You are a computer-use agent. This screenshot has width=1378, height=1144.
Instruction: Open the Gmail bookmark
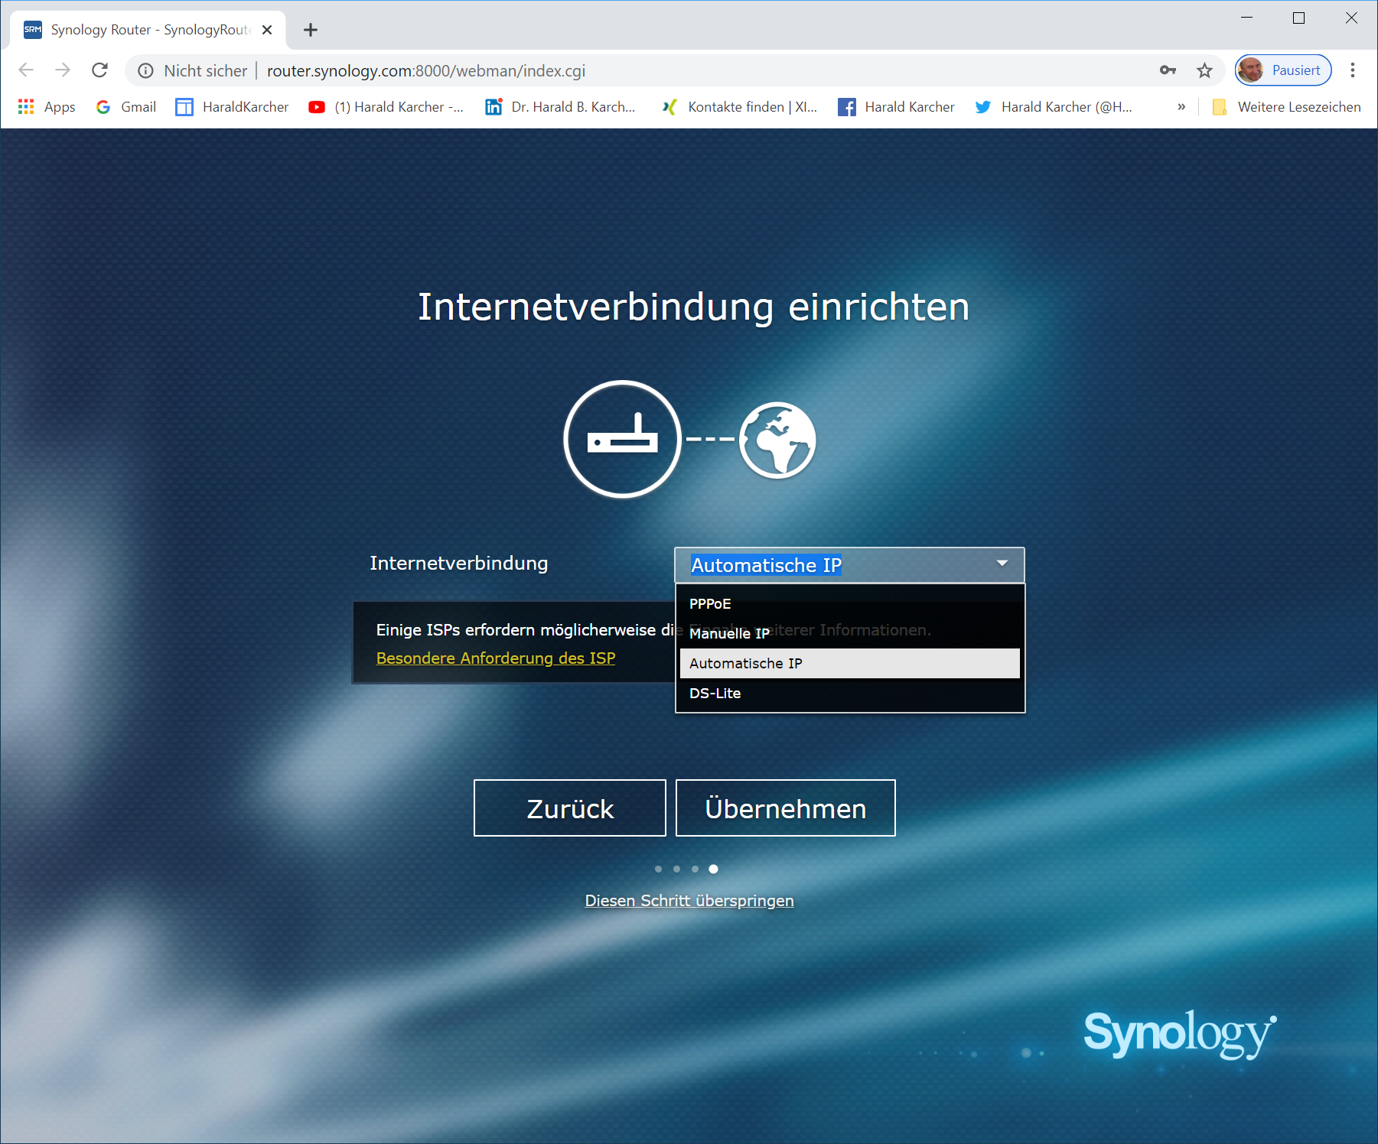tap(126, 107)
